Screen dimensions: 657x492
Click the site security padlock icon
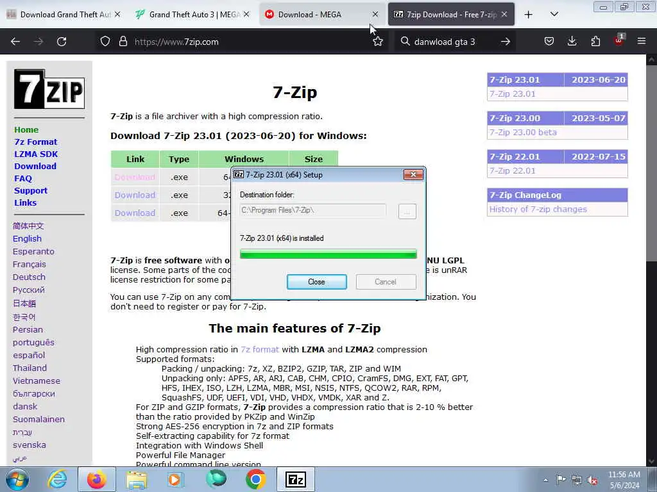click(x=123, y=42)
